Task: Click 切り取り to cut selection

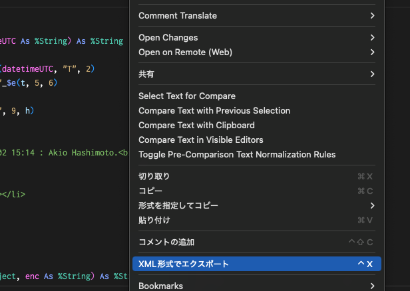Action: [154, 177]
